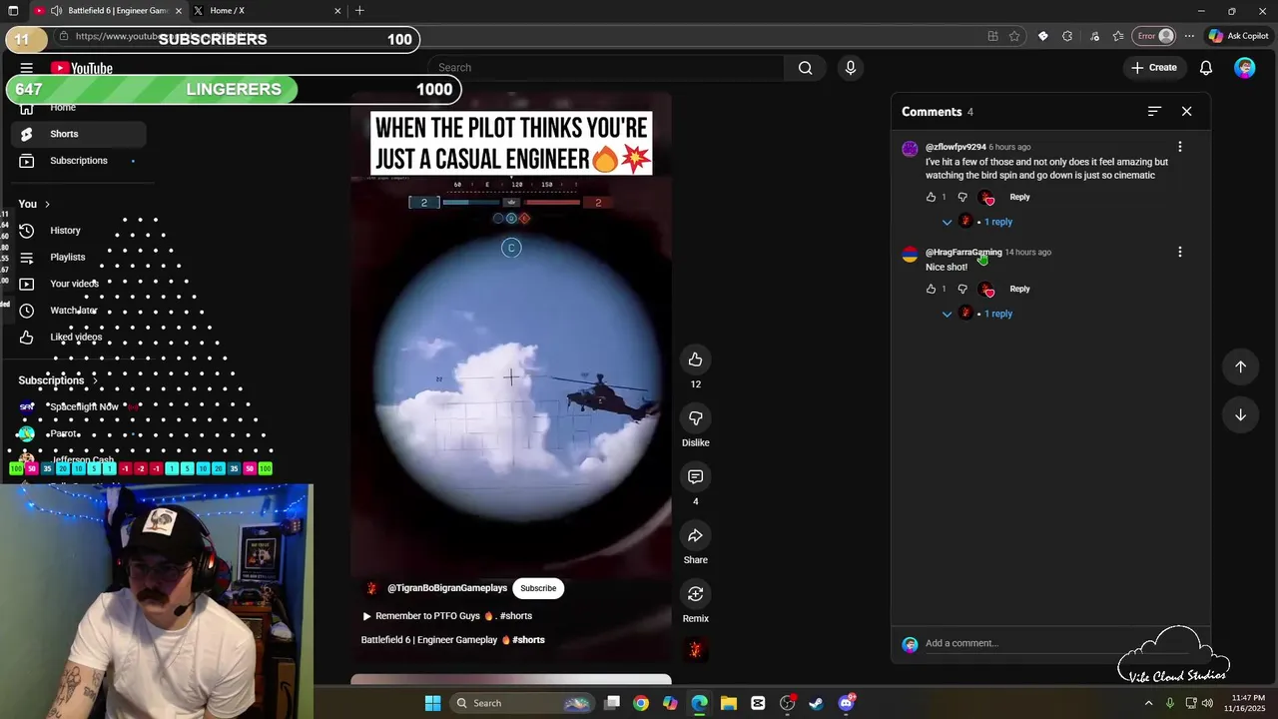
Task: Add this page to favorites star
Action: (1014, 36)
